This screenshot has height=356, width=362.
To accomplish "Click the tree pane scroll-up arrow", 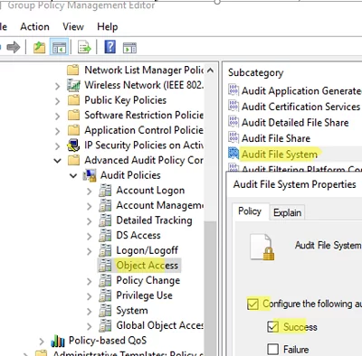I will 211,70.
